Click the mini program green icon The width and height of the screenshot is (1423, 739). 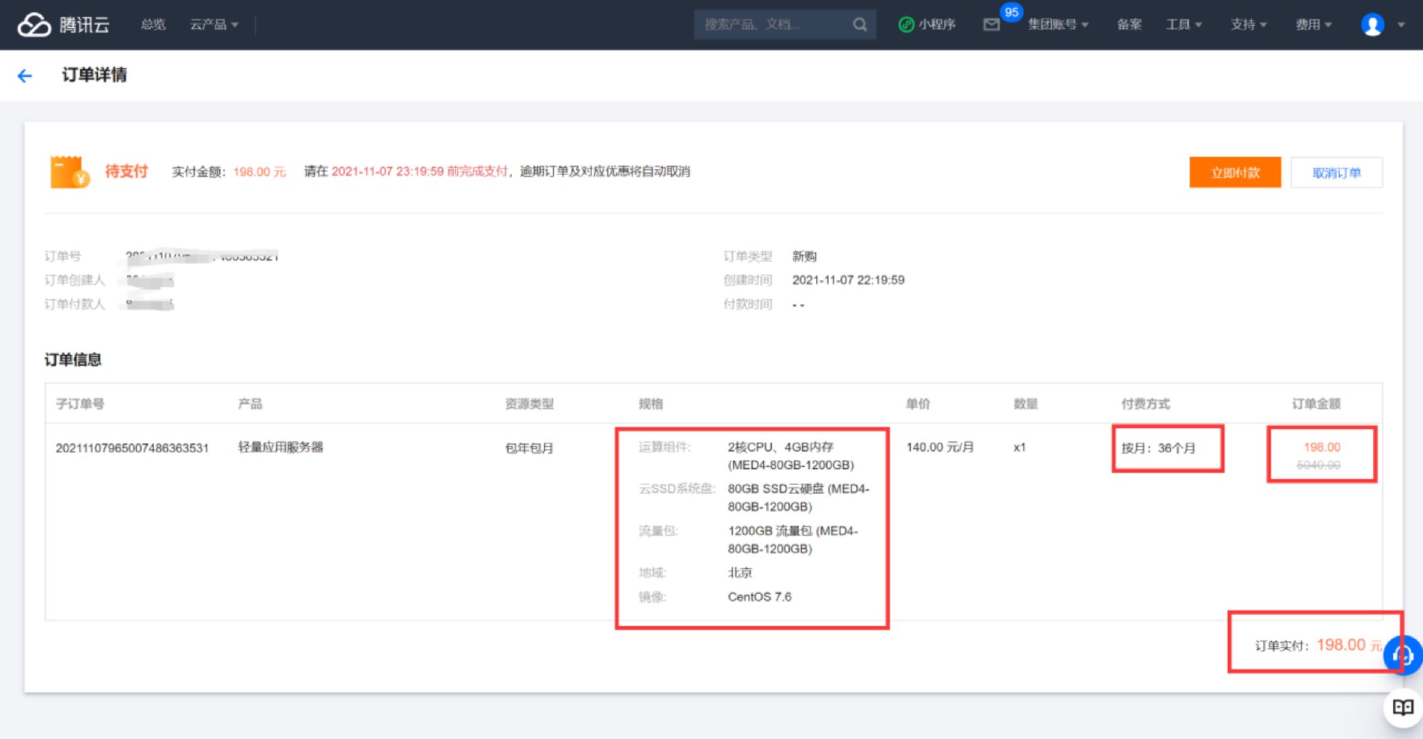[906, 25]
